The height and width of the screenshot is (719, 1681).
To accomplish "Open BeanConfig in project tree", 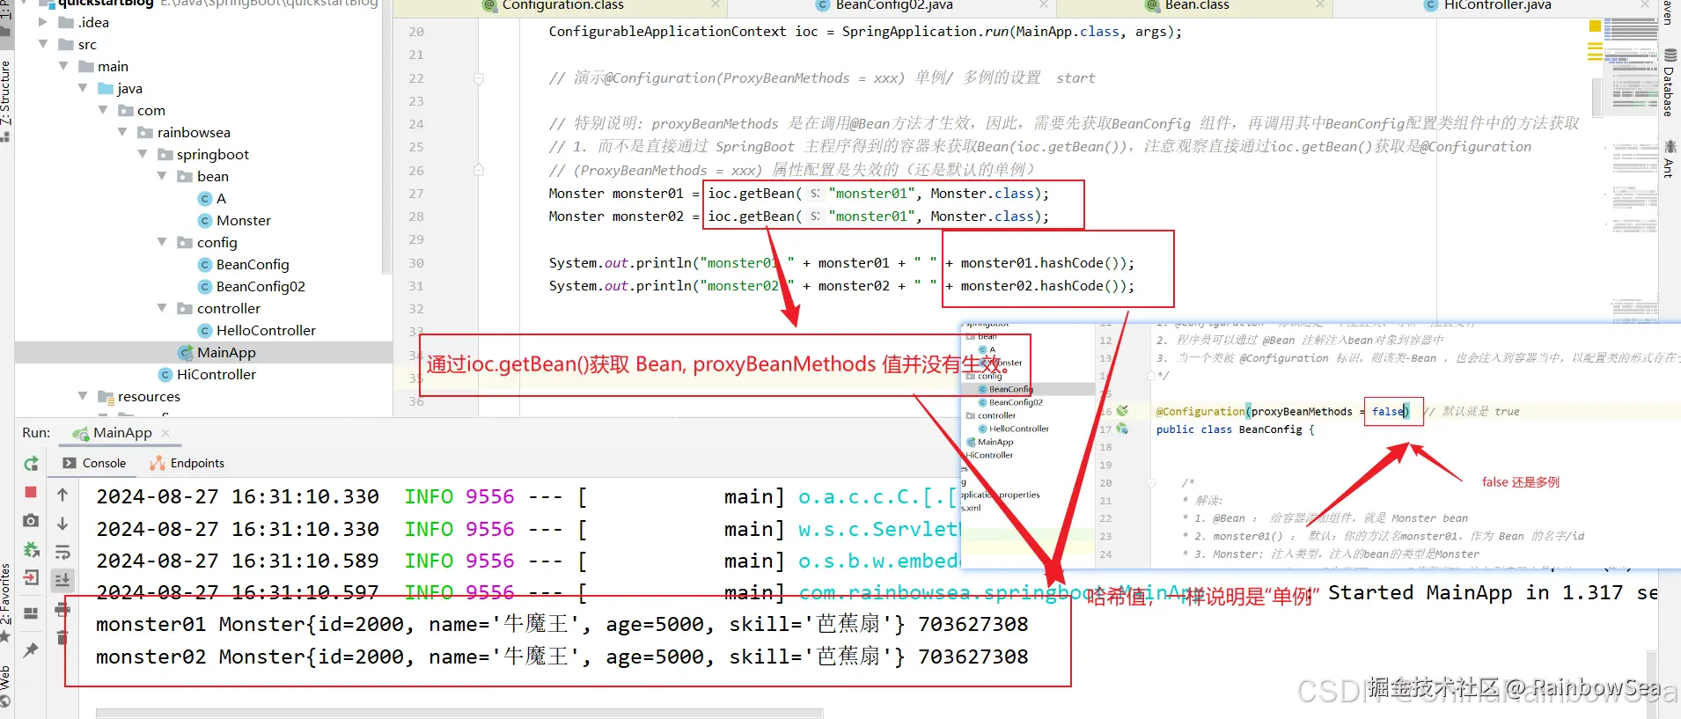I will (243, 264).
